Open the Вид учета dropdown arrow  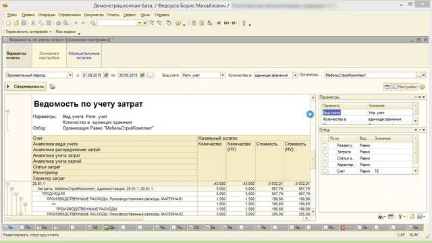tap(222, 75)
